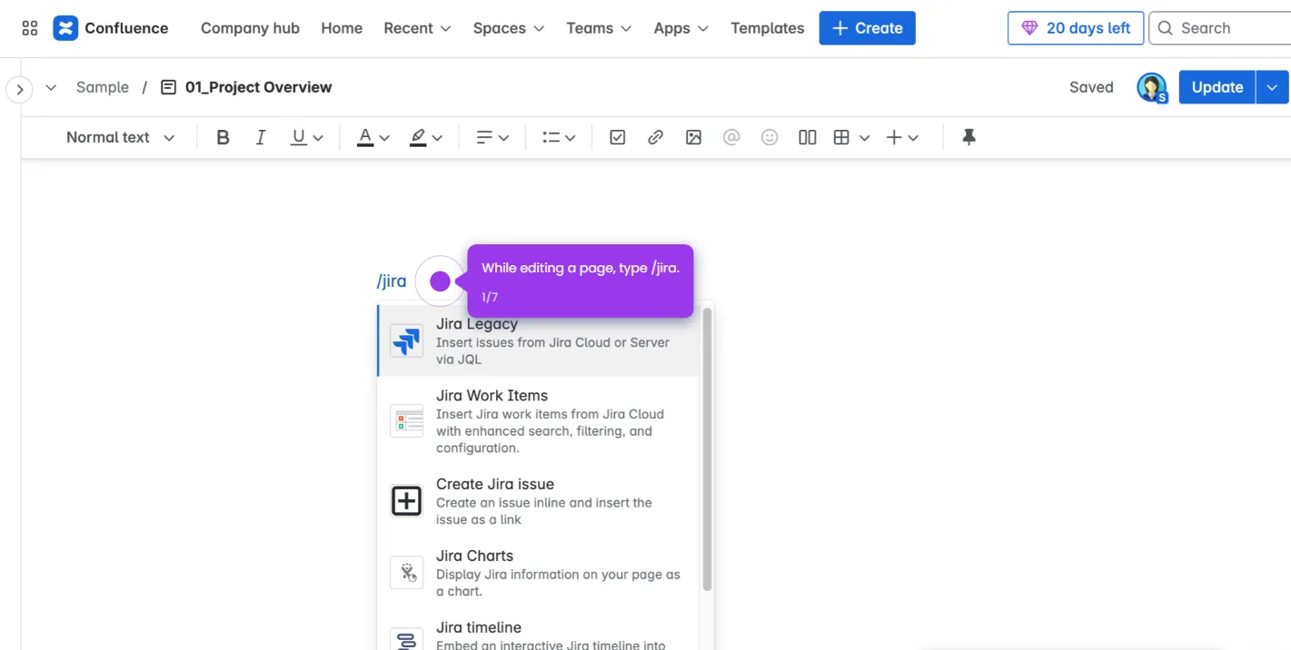The image size is (1291, 650).
Task: Click the pin toolbar icon
Action: pos(968,137)
